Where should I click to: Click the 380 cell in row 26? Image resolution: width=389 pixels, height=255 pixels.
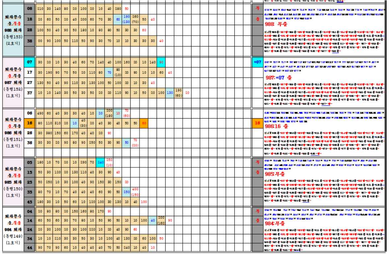[x=49, y=133]
